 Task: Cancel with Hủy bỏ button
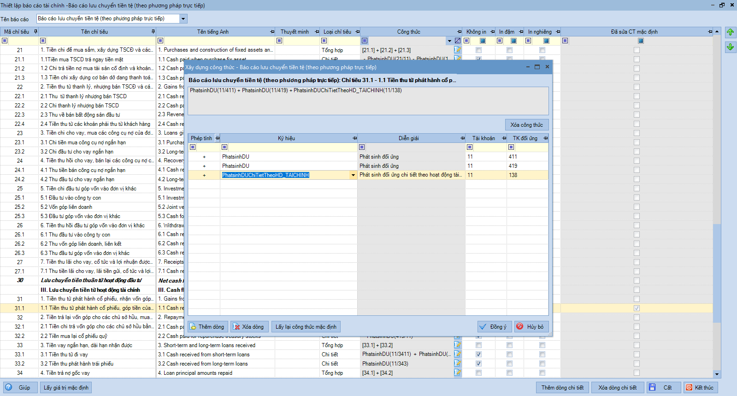531,327
